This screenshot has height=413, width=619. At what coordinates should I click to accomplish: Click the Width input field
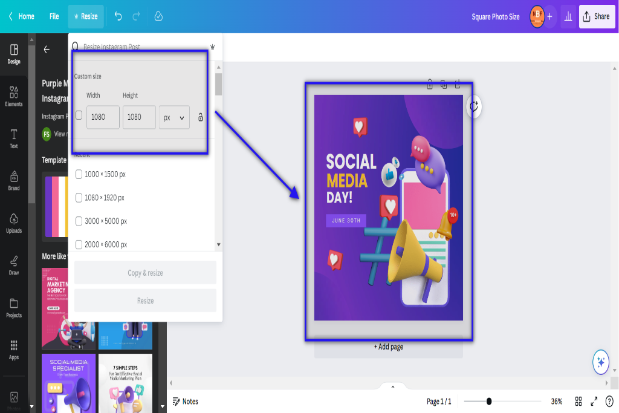(103, 117)
